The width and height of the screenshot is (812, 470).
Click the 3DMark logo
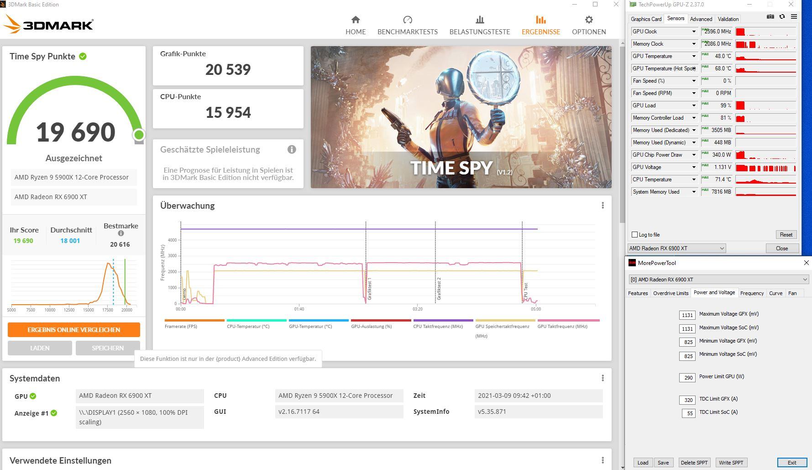[x=48, y=24]
